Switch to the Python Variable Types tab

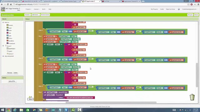click(x=71, y=1)
